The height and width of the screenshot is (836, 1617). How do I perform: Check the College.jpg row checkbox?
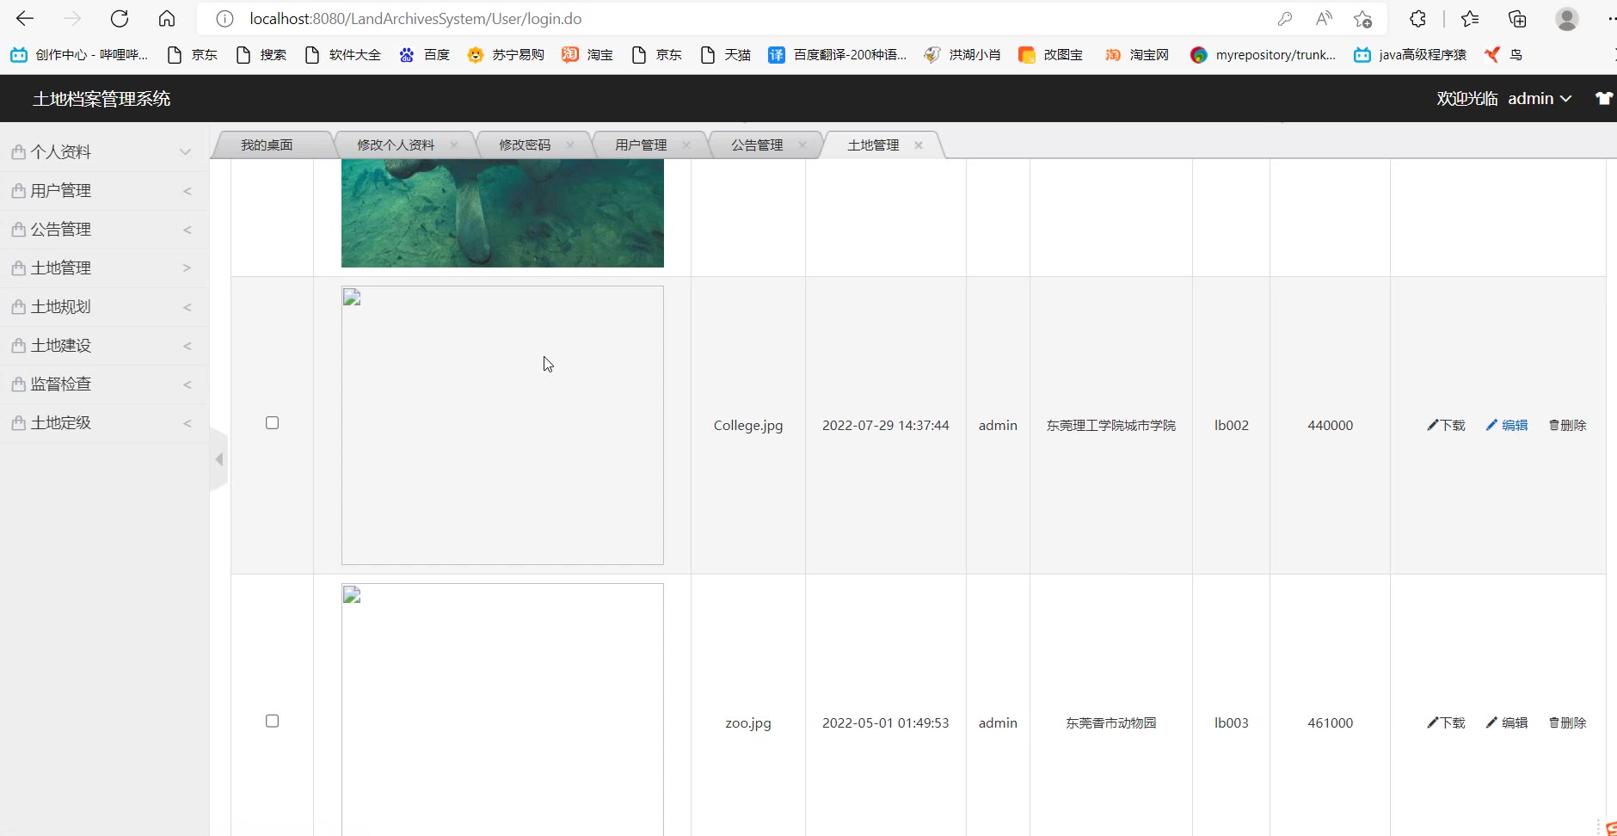[x=272, y=423]
